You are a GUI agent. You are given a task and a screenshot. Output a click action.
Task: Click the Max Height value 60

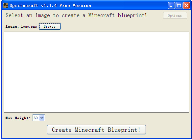click(x=36, y=118)
